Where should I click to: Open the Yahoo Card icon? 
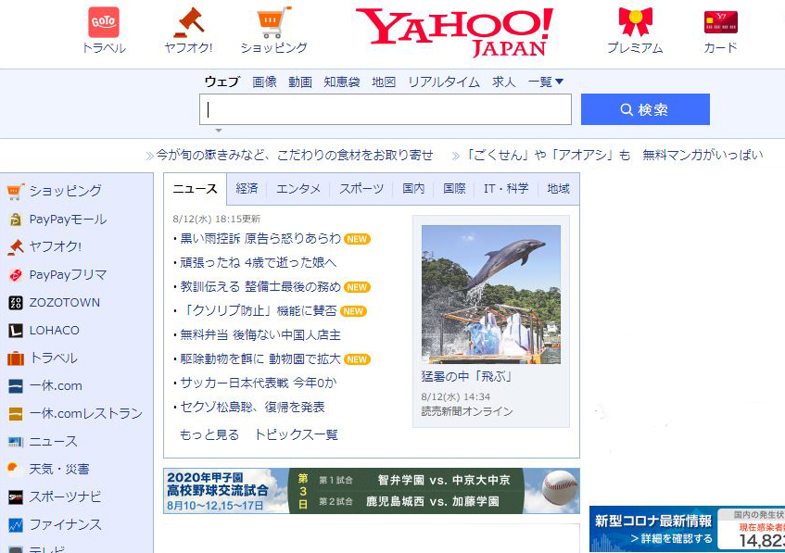[x=720, y=22]
